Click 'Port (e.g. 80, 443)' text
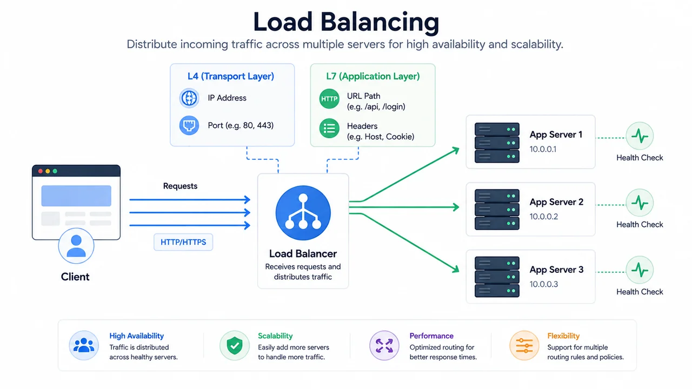Viewport: 692px width, 389px height. 241,125
